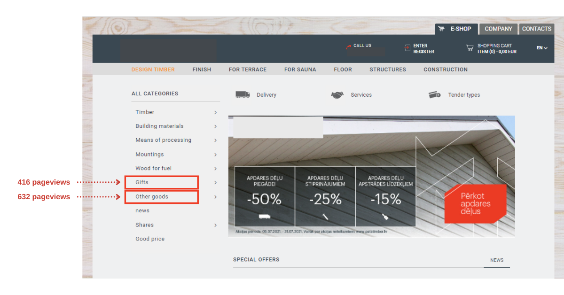
Task: Expand the Shares category chevron
Action: tap(215, 225)
